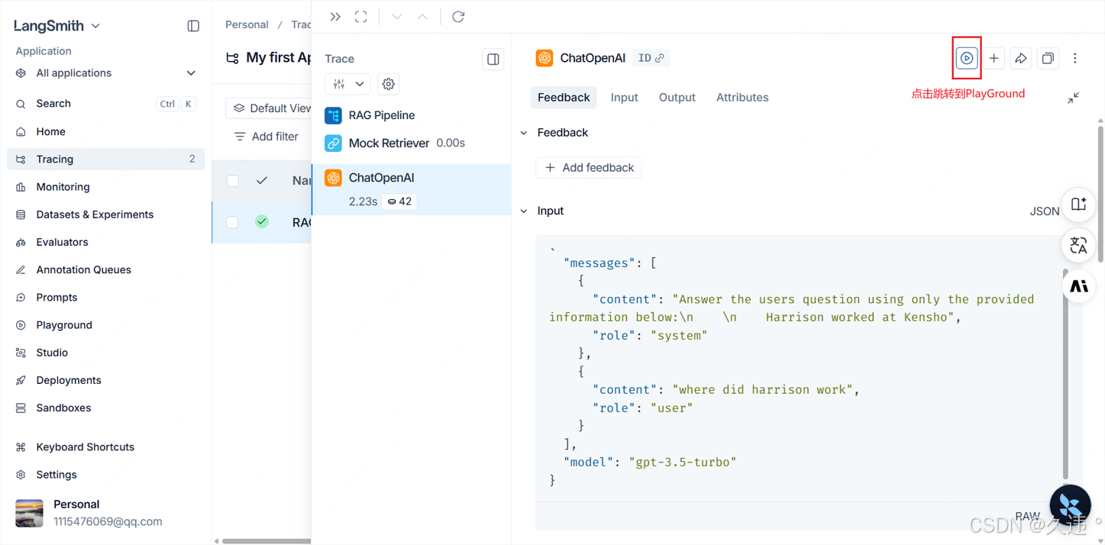Screen dimensions: 1105x545
Task: Switch to the Attributes tab
Action: (x=742, y=98)
